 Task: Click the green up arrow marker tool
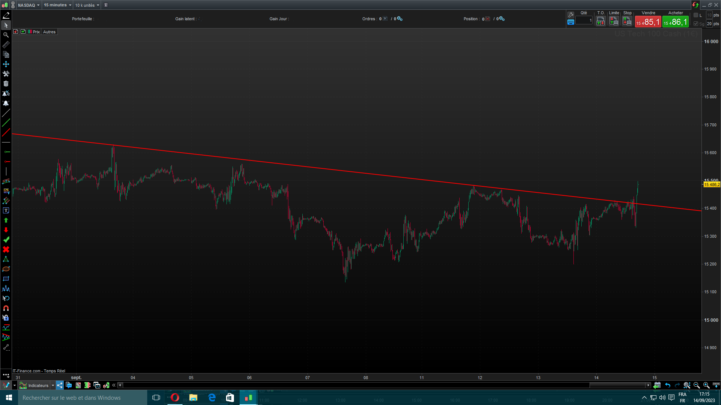tap(6, 220)
